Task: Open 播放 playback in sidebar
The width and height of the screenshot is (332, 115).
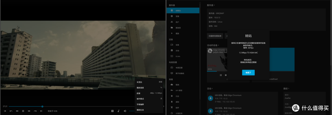Action: [183, 33]
